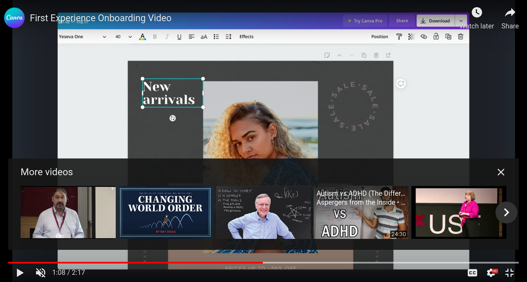Open the Autism vs ADHD video thumbnail
Image resolution: width=527 pixels, height=282 pixels.
[361, 213]
